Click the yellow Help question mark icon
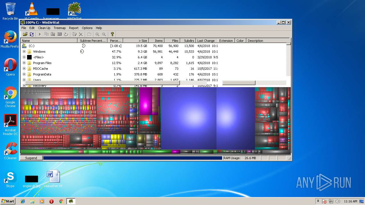This screenshot has height=205, width=365. point(112,34)
